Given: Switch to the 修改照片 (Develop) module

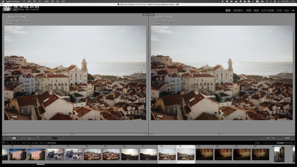Looking at the screenshot, I should [x=238, y=10].
